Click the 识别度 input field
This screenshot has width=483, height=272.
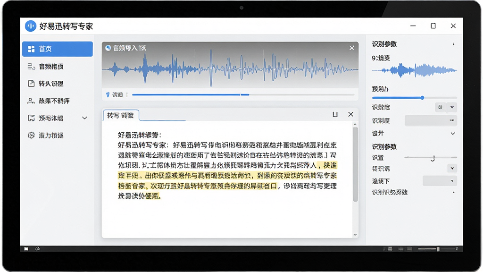point(431,120)
